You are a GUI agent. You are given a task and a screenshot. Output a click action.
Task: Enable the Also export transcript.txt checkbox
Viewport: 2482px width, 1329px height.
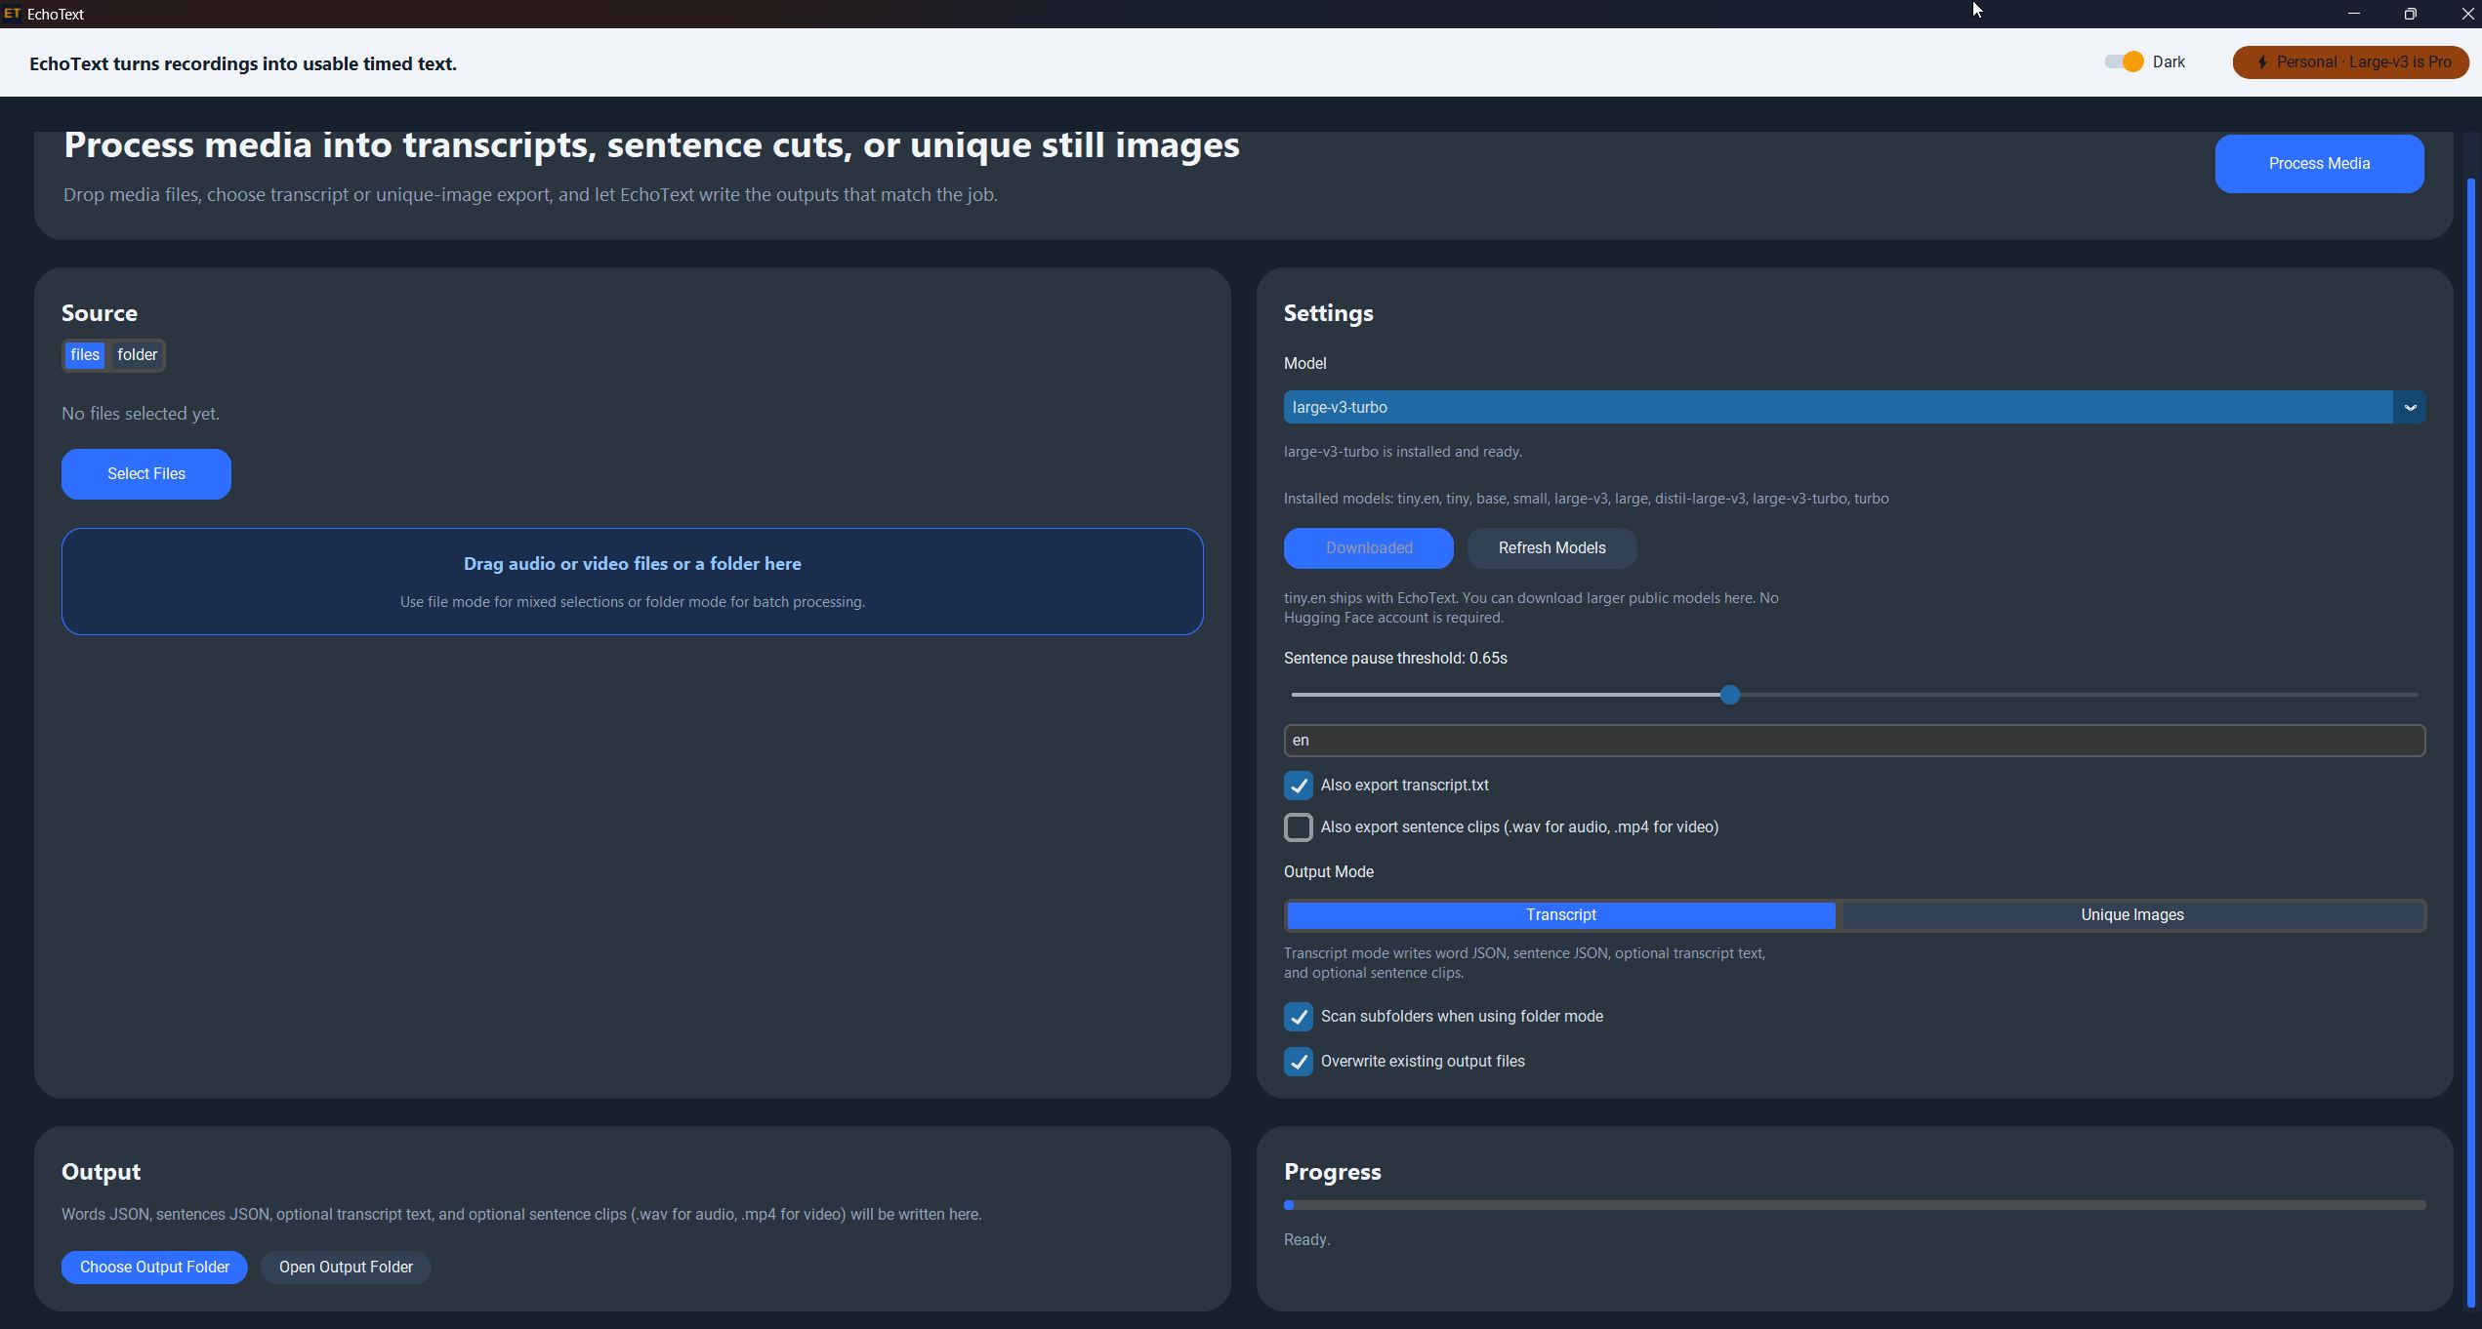[1298, 785]
